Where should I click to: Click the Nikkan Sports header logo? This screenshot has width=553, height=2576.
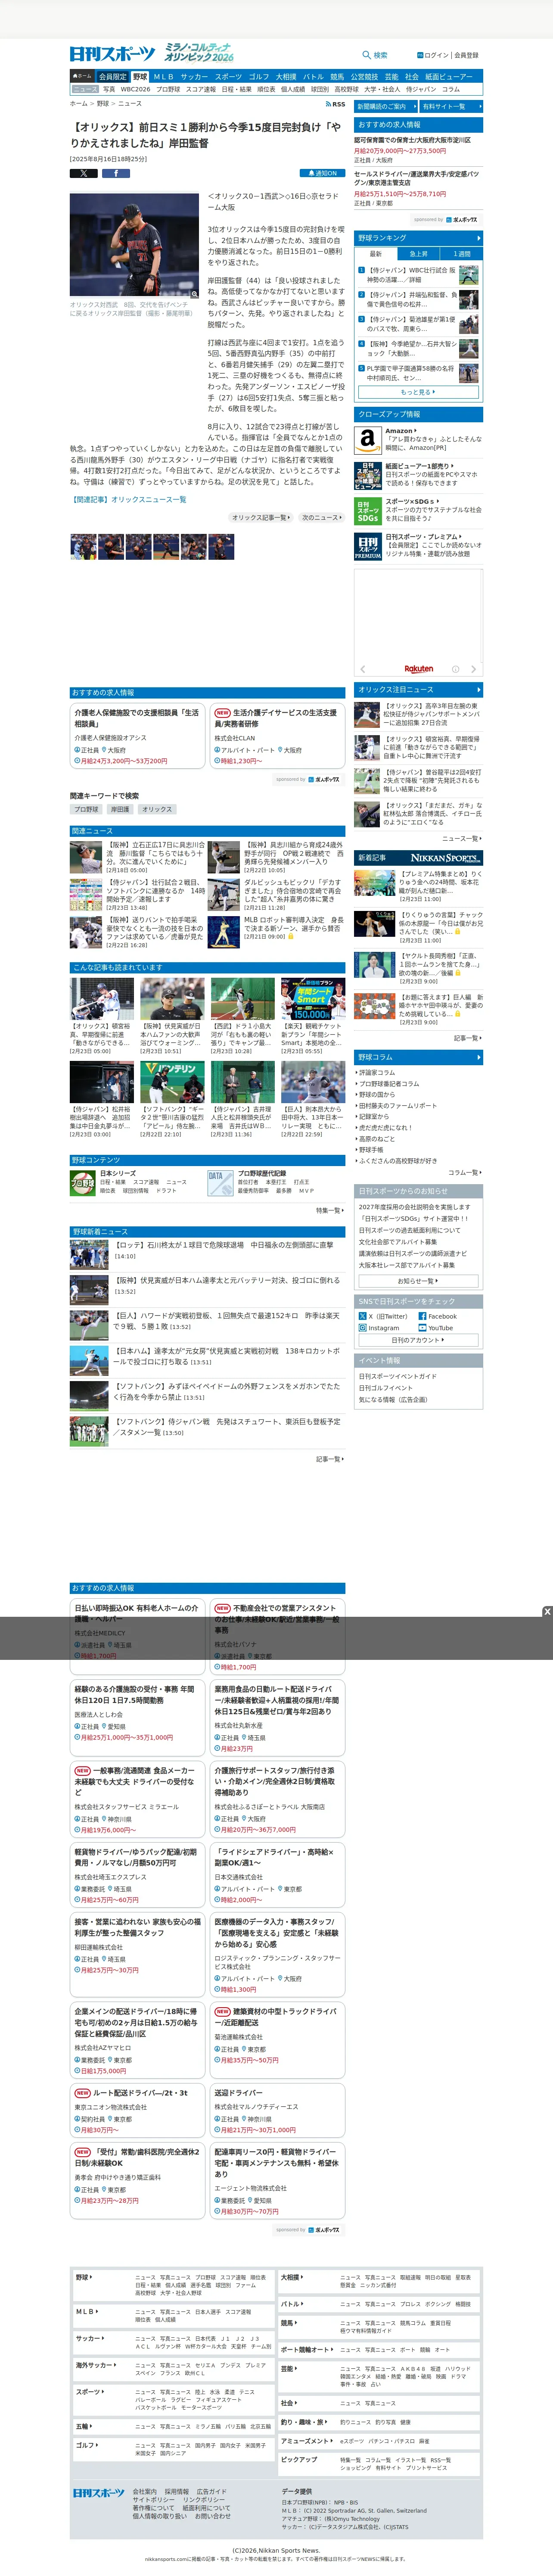coord(112,54)
